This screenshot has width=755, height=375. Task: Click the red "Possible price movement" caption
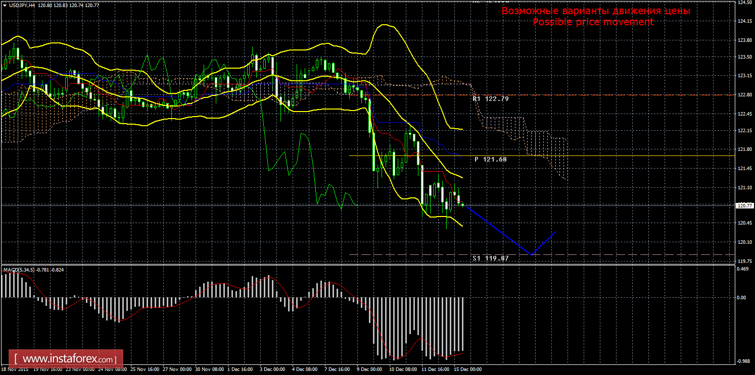coord(593,22)
